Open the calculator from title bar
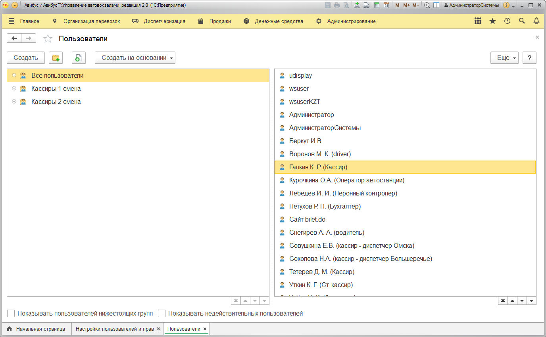The width and height of the screenshot is (546, 337). coord(377,5)
